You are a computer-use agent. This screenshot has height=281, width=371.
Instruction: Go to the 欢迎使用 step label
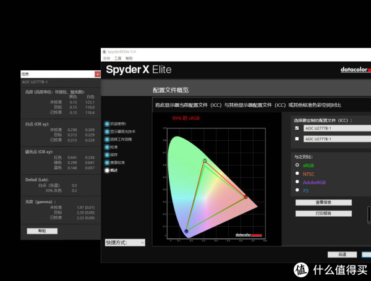coord(118,124)
